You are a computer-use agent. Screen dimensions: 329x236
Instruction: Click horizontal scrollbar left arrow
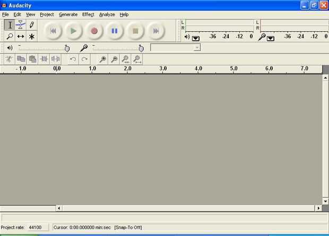59,208
